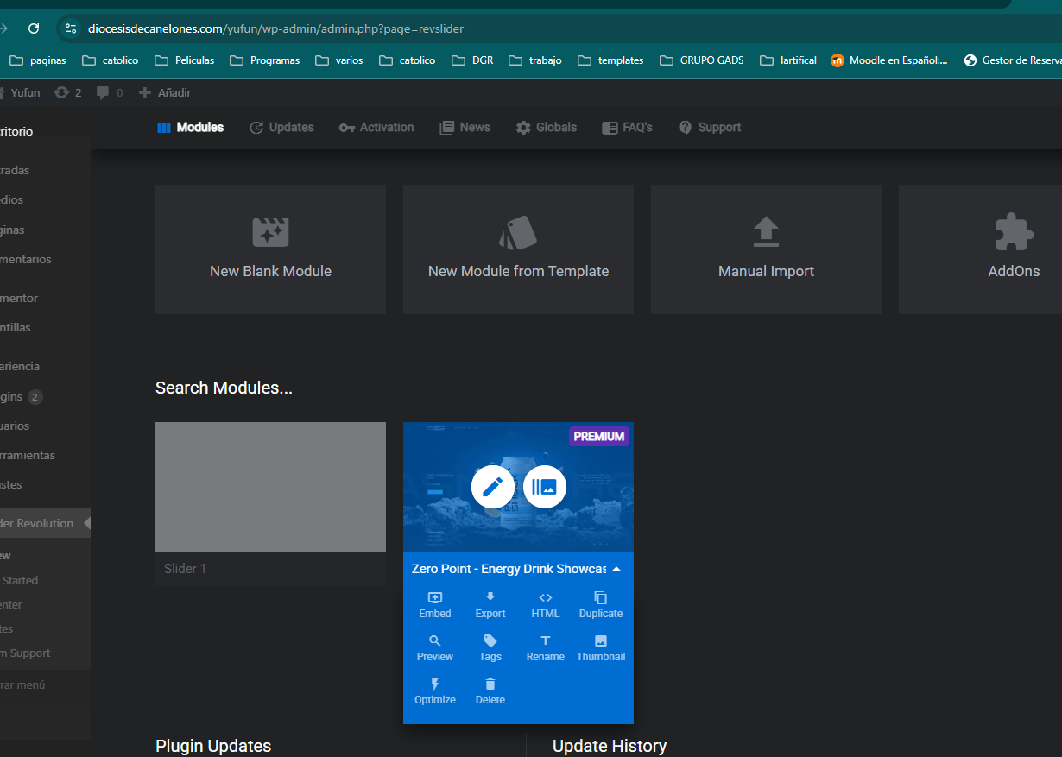Click the New Blank Module card
Viewport: 1062px width, 757px height.
(x=270, y=249)
